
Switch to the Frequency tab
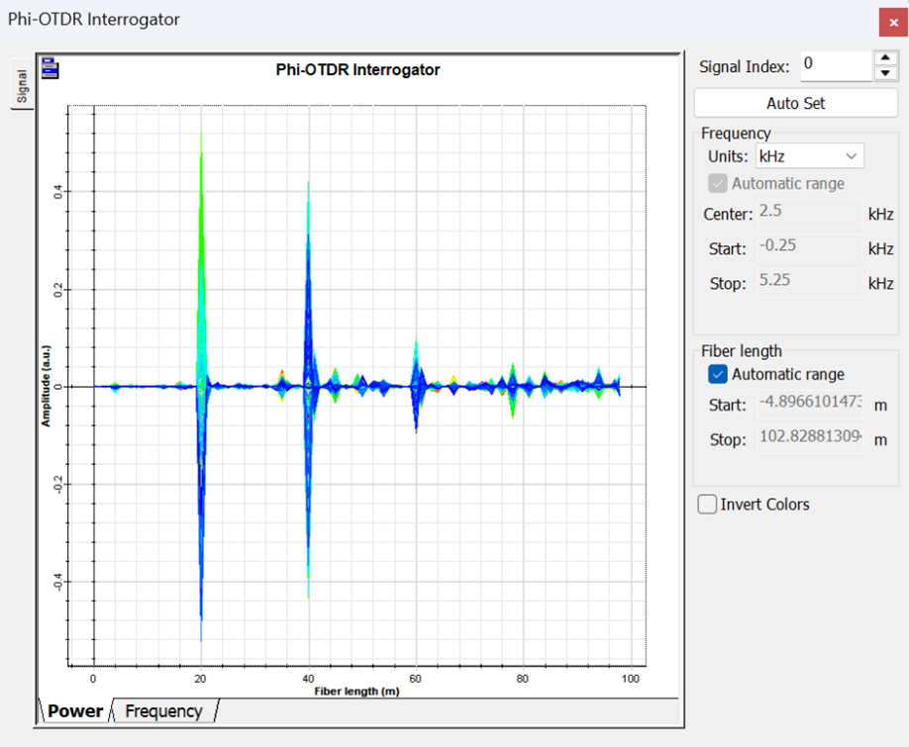click(x=163, y=710)
